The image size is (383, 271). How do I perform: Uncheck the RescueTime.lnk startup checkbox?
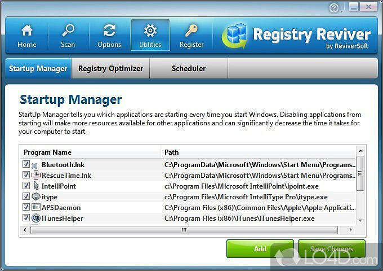26,175
